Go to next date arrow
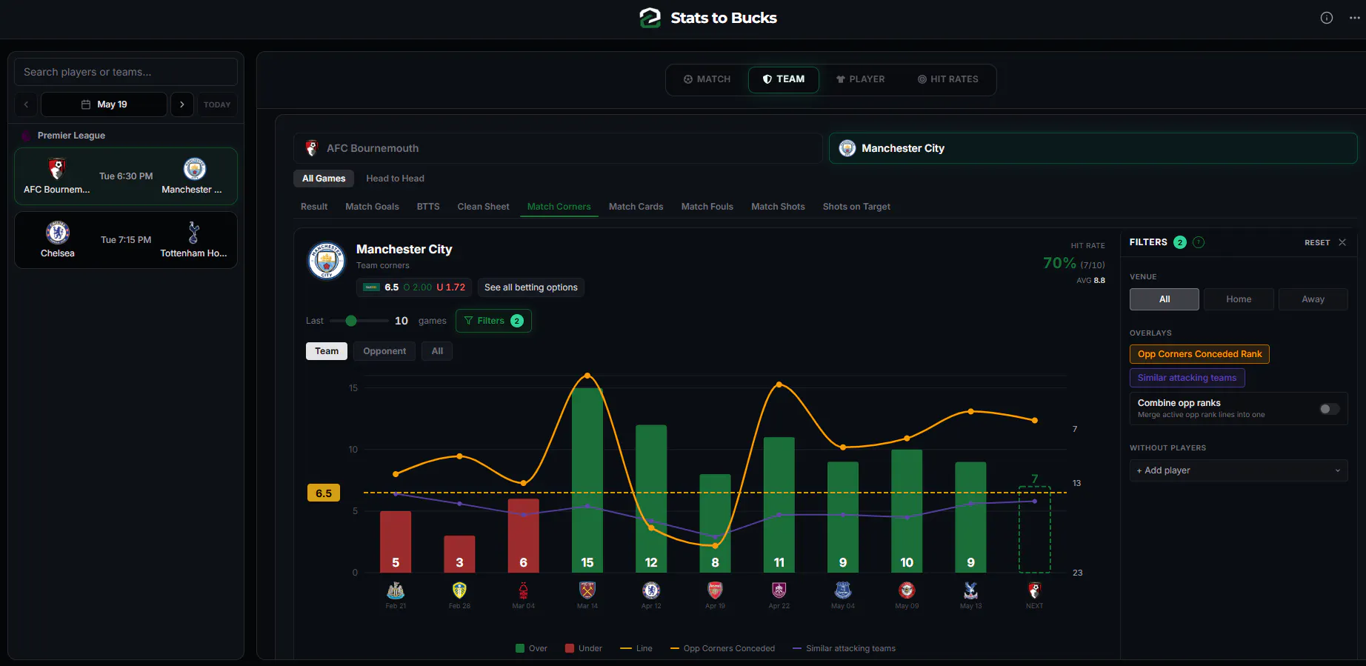The height and width of the screenshot is (666, 1366). coord(182,104)
